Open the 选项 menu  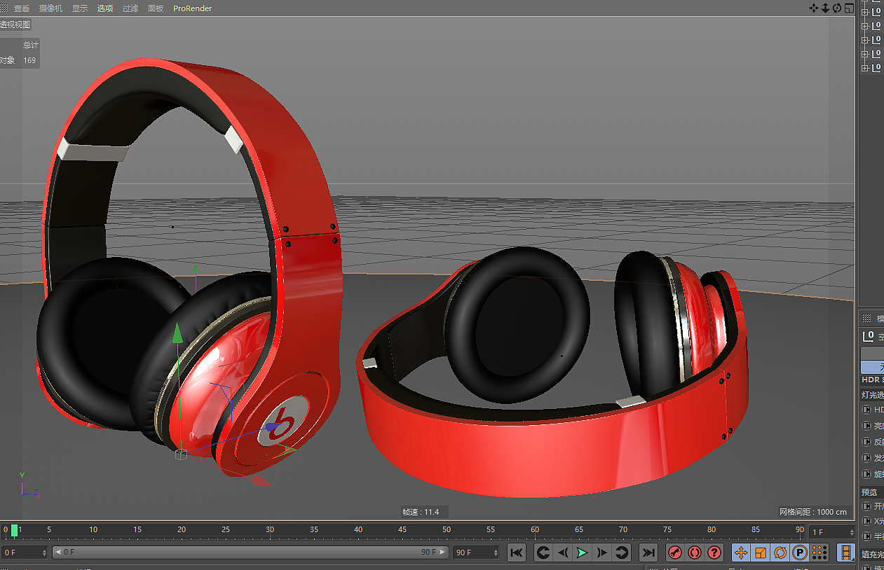[105, 8]
